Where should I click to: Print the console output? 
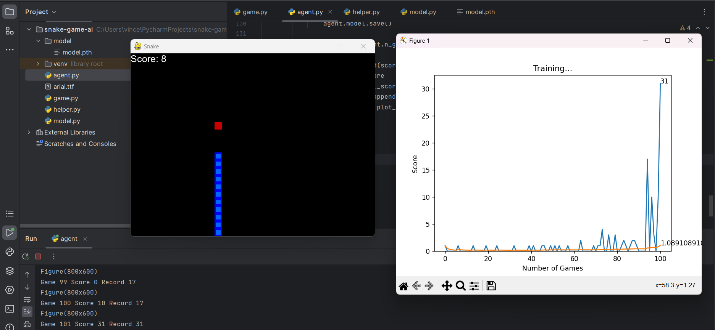coord(27,324)
